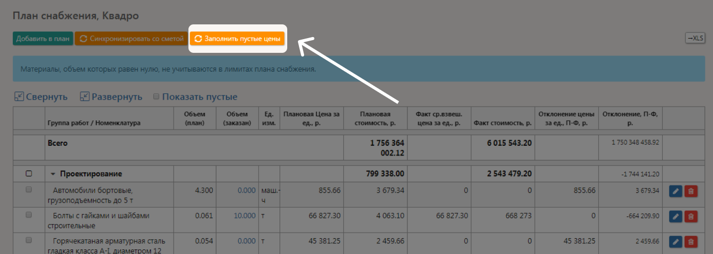The image size is (713, 254).
Task: Edit the Автомобили бортовые row with pencil icon
Action: click(x=675, y=191)
